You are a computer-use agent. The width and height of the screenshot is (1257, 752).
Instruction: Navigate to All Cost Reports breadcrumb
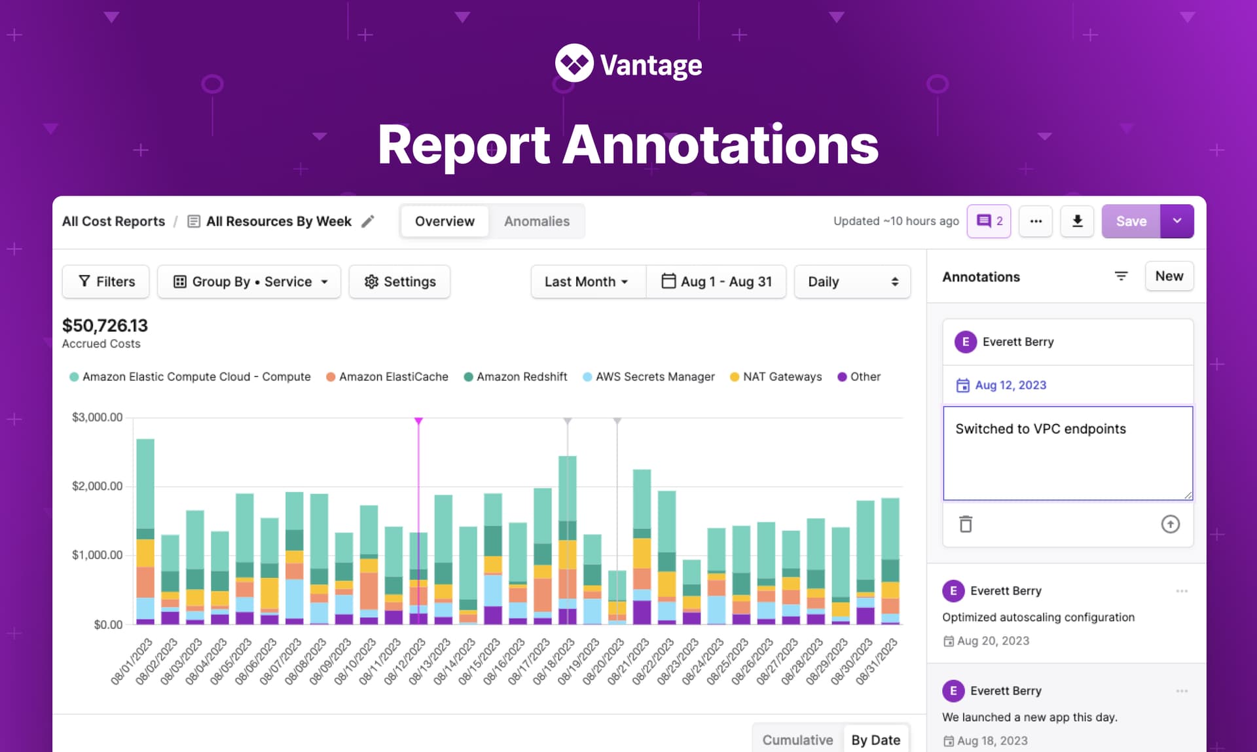point(113,221)
